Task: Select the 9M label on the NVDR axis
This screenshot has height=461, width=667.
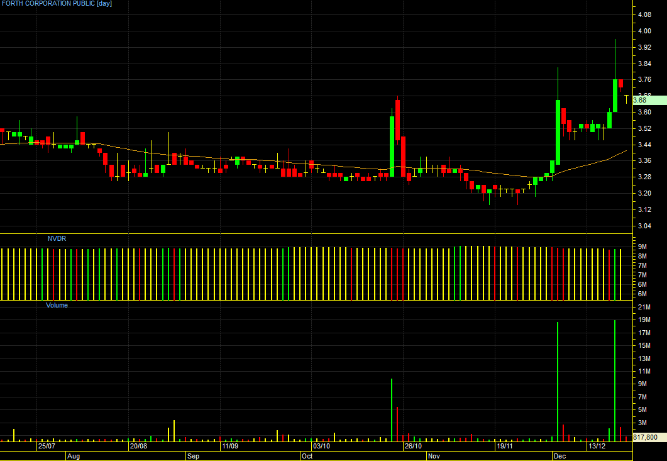Action: pos(642,247)
